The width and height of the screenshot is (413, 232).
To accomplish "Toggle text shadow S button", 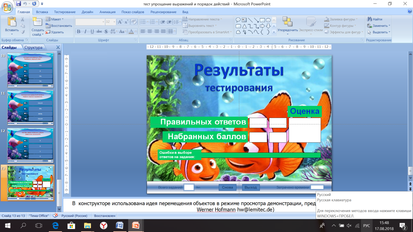I will pyautogui.click(x=106, y=31).
